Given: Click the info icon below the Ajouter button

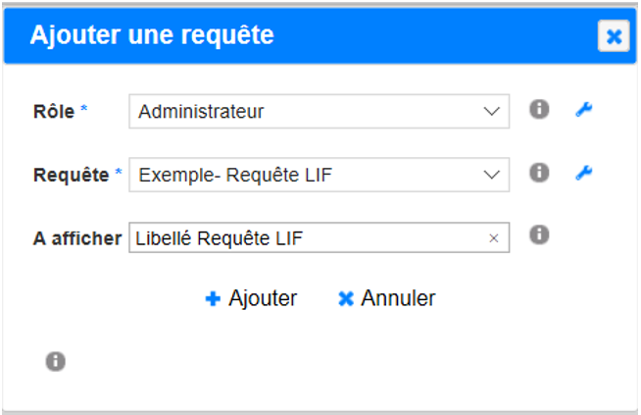Looking at the screenshot, I should (x=56, y=362).
